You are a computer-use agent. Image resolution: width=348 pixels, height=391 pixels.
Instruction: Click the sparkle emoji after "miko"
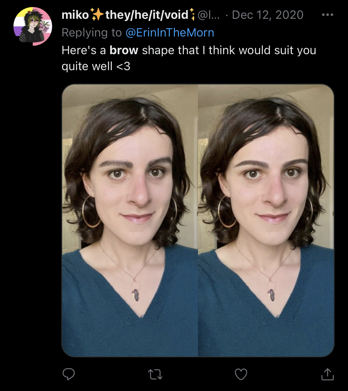coord(97,14)
